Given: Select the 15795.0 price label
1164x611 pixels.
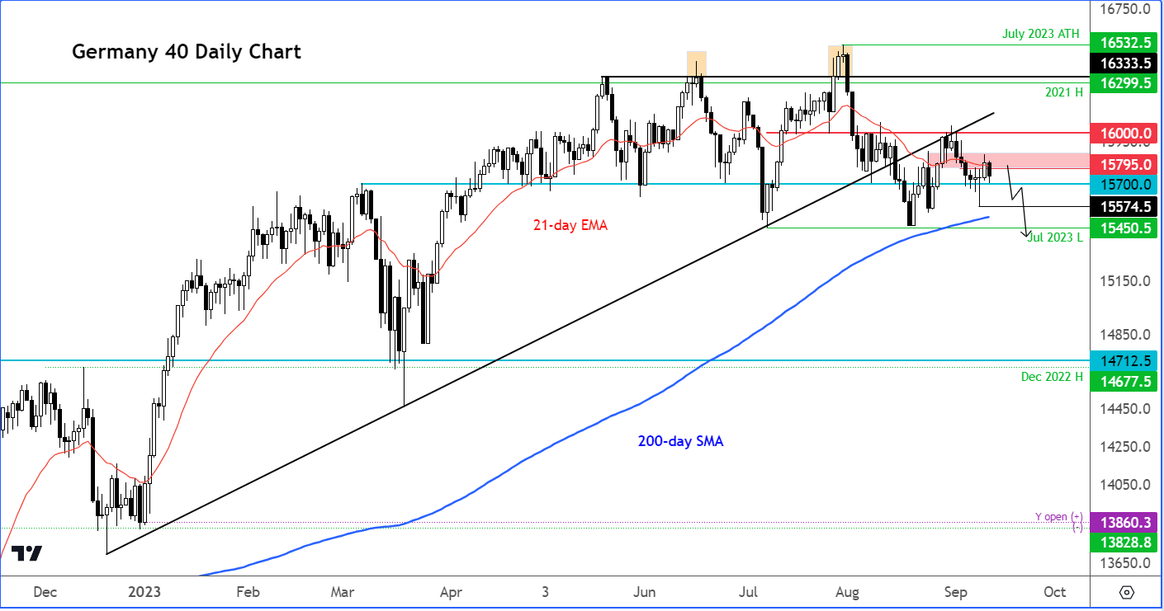Looking at the screenshot, I should 1125,164.
